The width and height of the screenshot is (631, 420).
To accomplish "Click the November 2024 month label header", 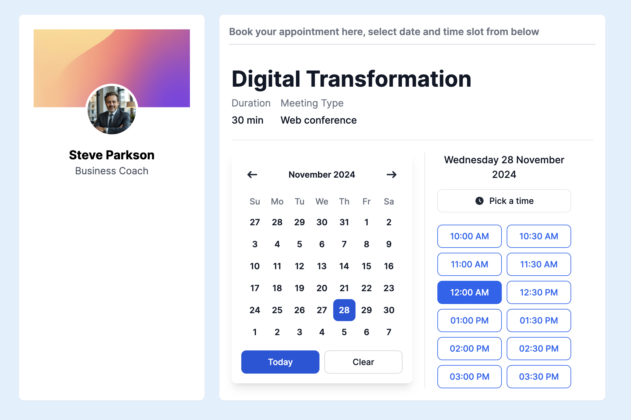I will pyautogui.click(x=321, y=174).
